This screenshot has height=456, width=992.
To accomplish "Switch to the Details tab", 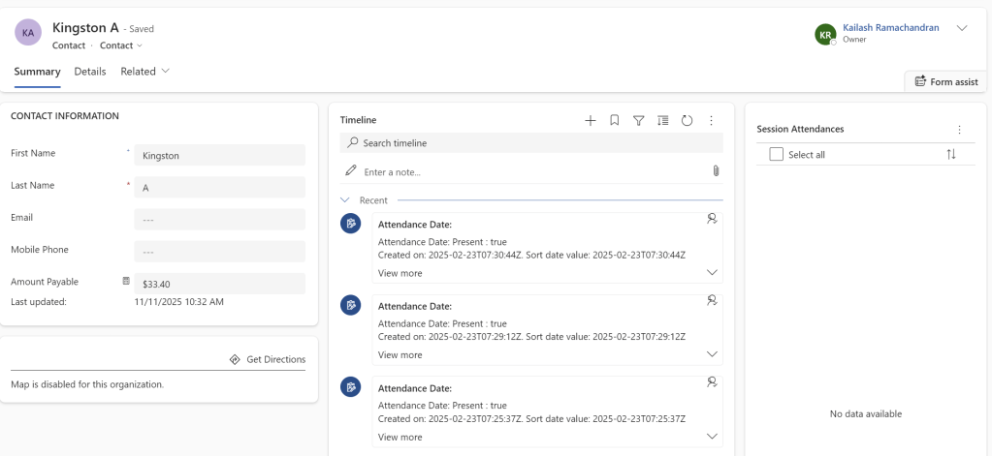I will tap(90, 72).
